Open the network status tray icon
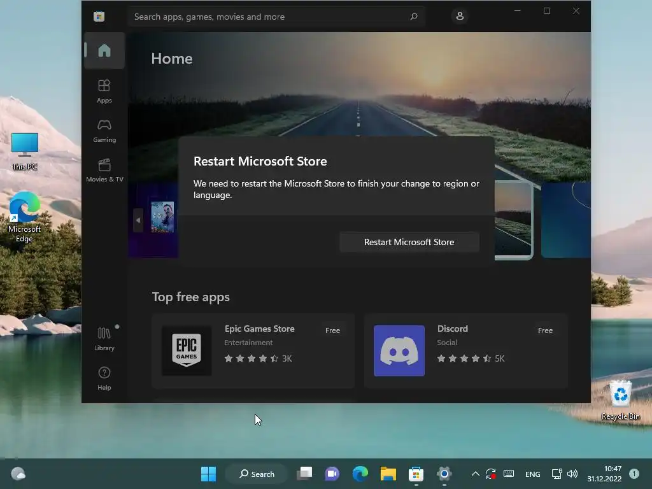This screenshot has width=652, height=489. point(556,474)
